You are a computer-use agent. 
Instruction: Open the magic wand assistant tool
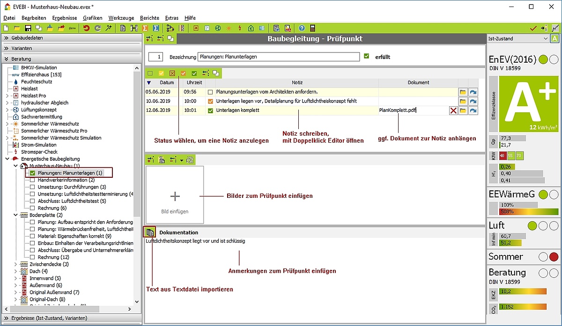109,28
